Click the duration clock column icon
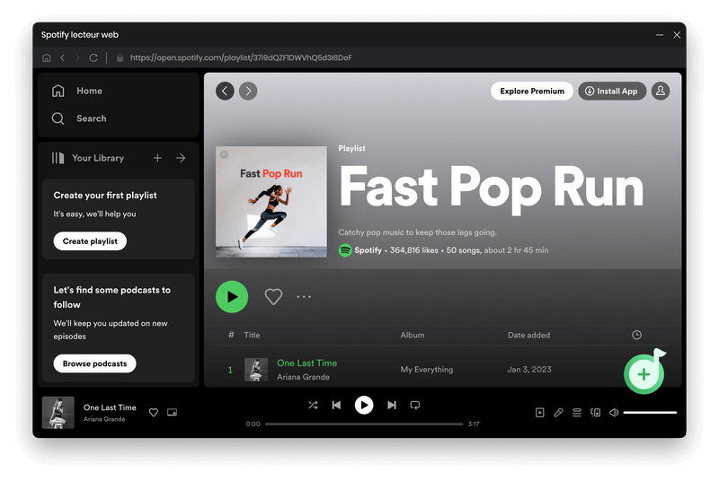Screen dimensions: 719x481 pos(636,335)
